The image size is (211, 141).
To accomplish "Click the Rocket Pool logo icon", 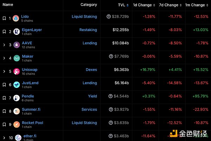I will coord(16,125).
